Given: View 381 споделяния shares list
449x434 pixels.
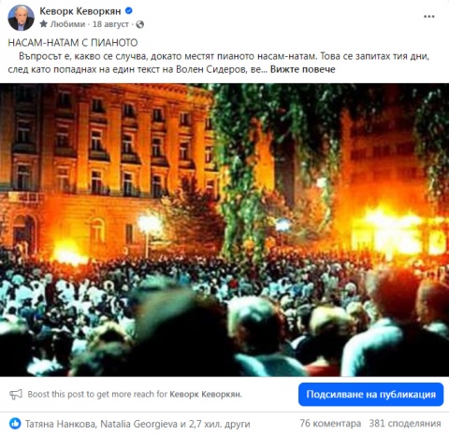Looking at the screenshot, I should (405, 424).
